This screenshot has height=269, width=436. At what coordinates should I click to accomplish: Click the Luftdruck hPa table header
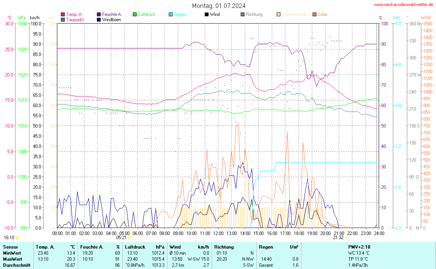coord(144,247)
